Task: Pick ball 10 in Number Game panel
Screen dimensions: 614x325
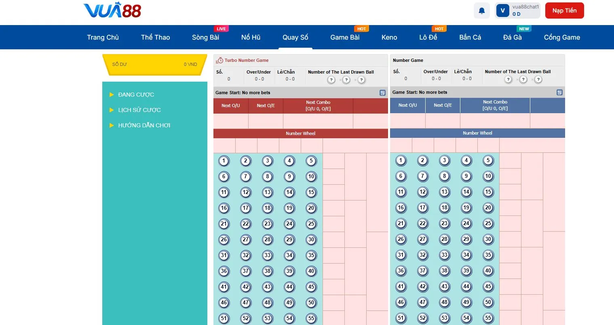Action: [488, 176]
